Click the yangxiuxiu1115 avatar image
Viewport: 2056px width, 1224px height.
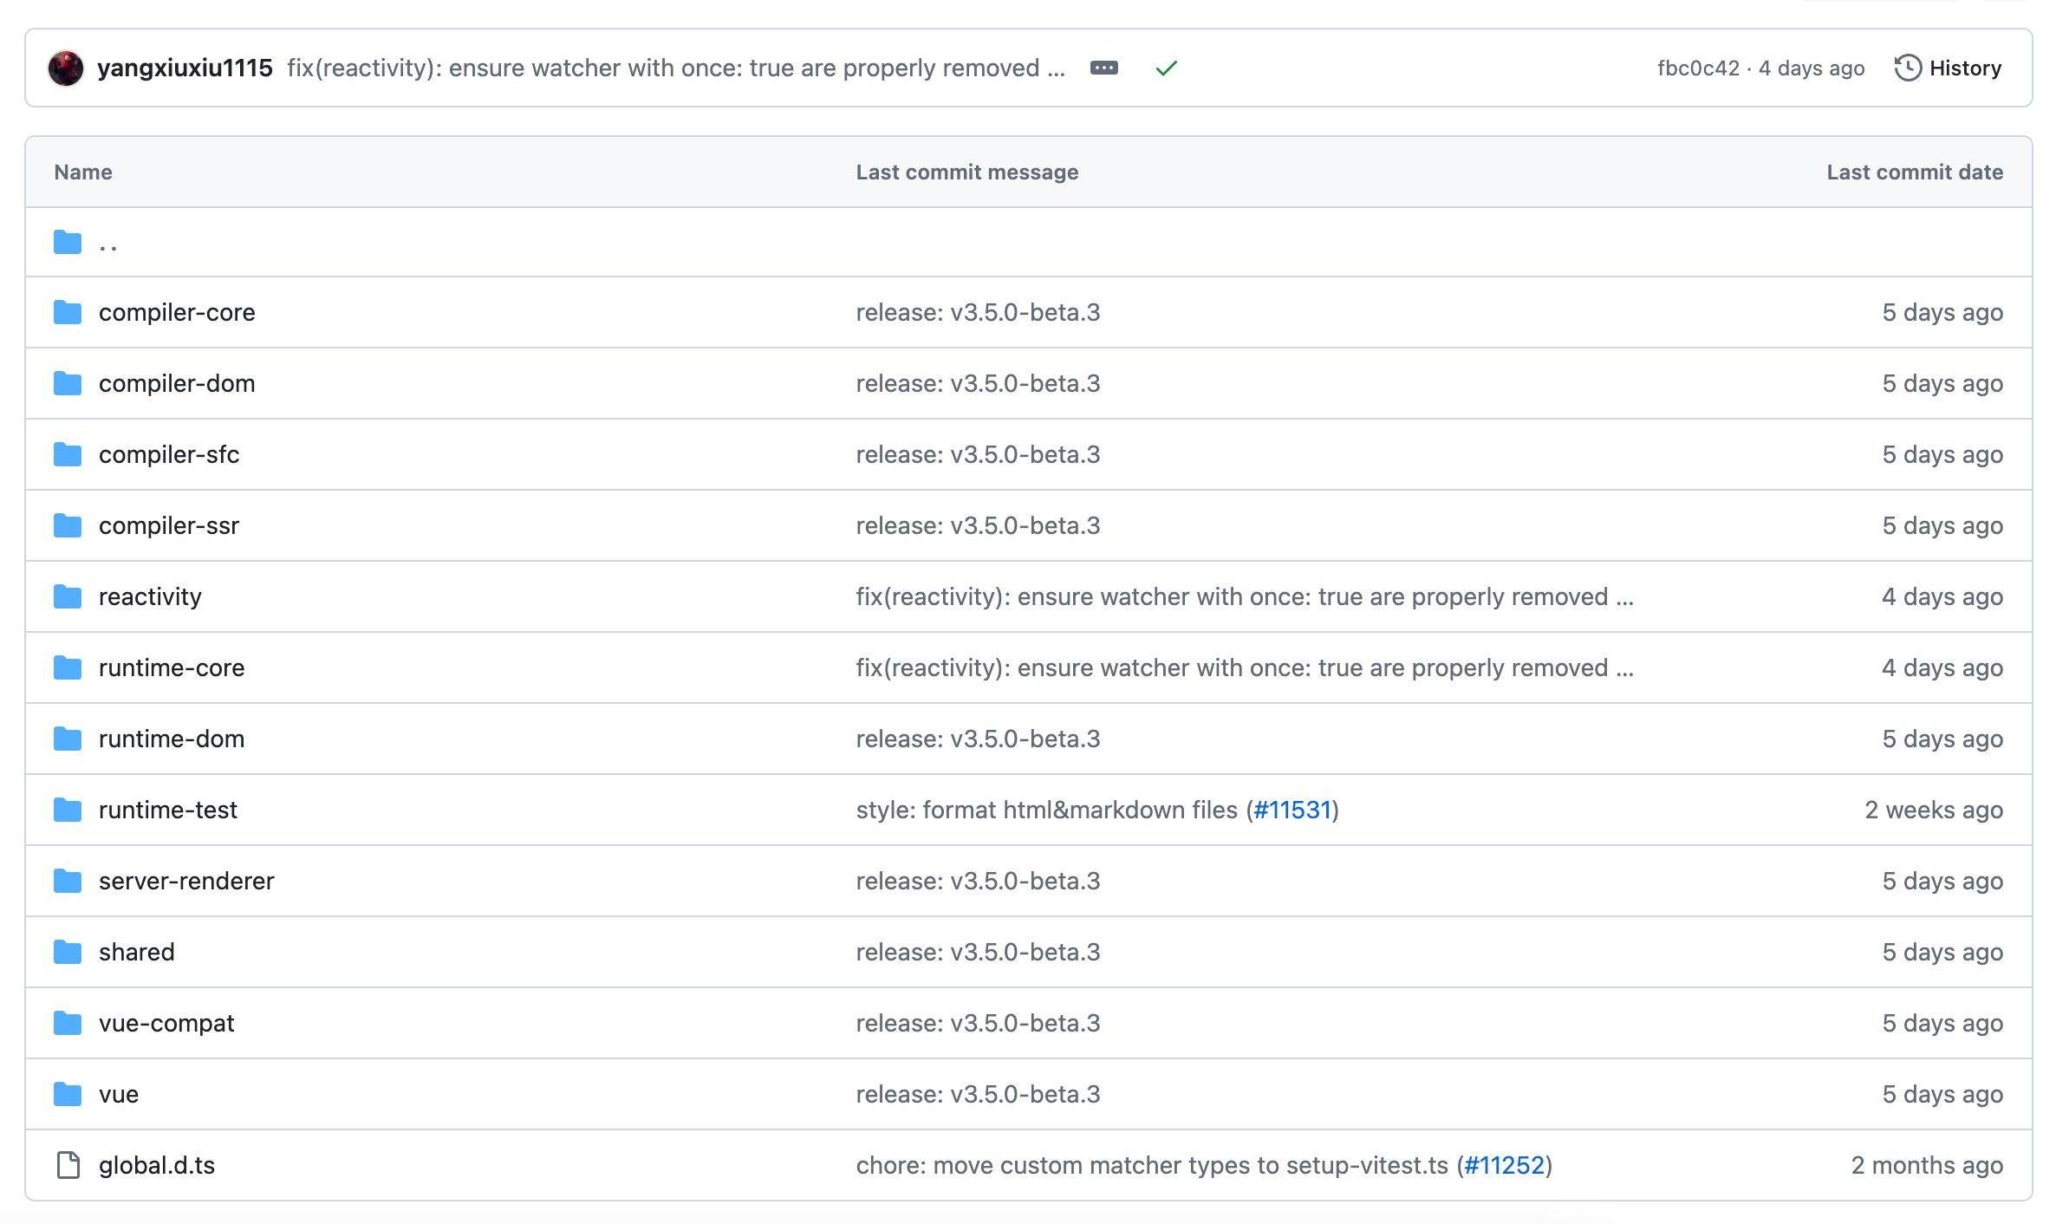coord(66,68)
